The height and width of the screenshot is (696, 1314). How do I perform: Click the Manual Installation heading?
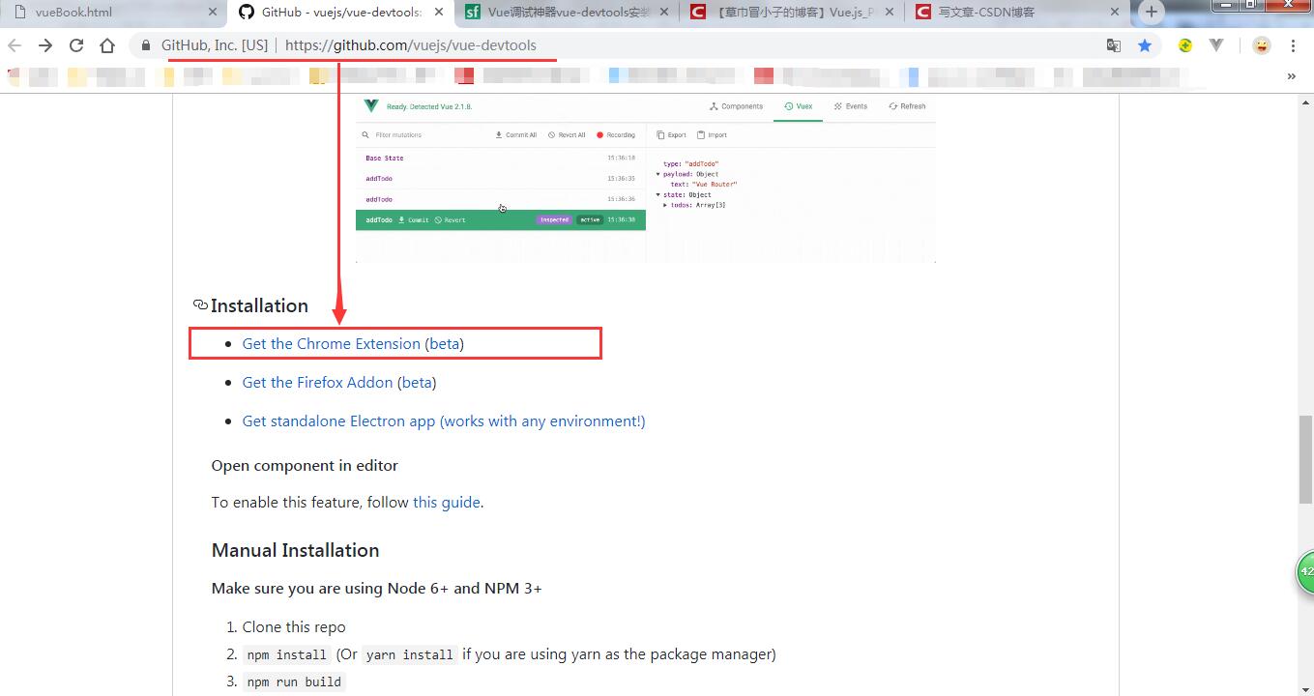[295, 550]
